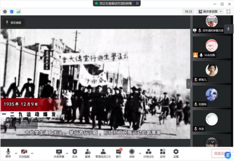Mute microphone with 静音 button
234x161 pixels.
pos(8,153)
